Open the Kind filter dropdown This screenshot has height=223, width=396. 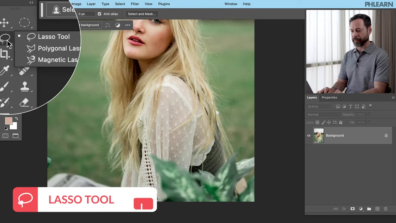tap(319, 107)
